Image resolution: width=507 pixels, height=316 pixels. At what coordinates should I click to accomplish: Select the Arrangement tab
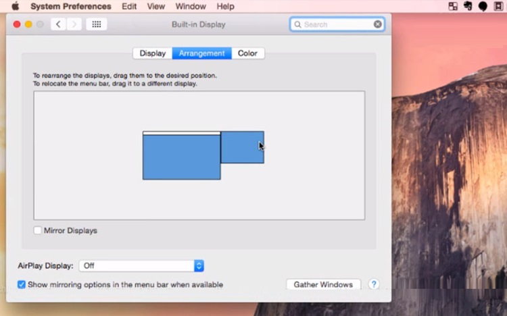[x=201, y=53]
